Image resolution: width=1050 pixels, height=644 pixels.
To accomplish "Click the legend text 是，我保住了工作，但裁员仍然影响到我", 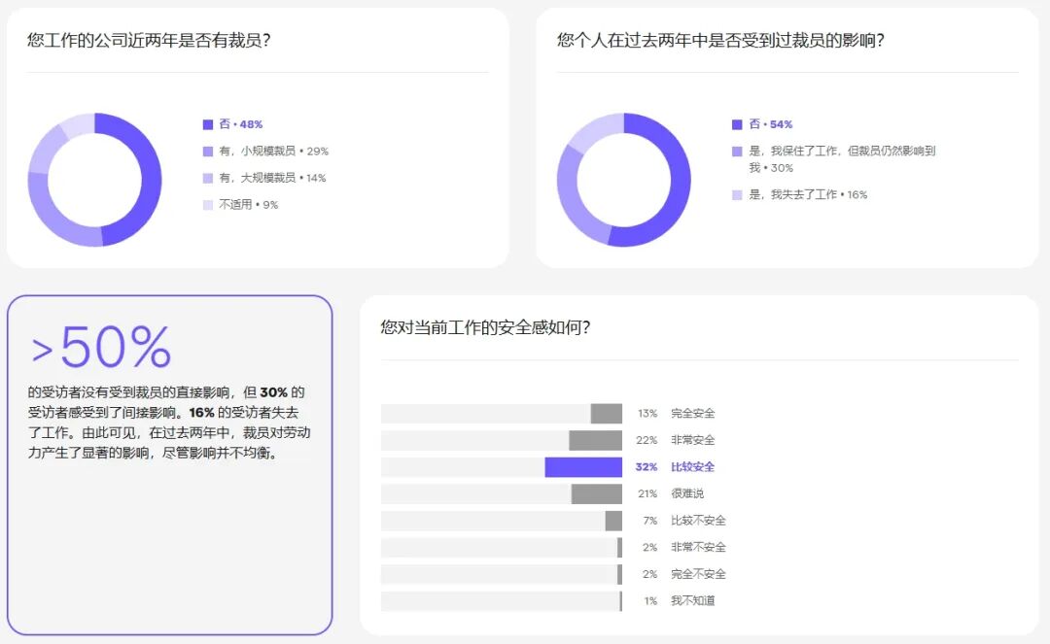I will [x=842, y=159].
